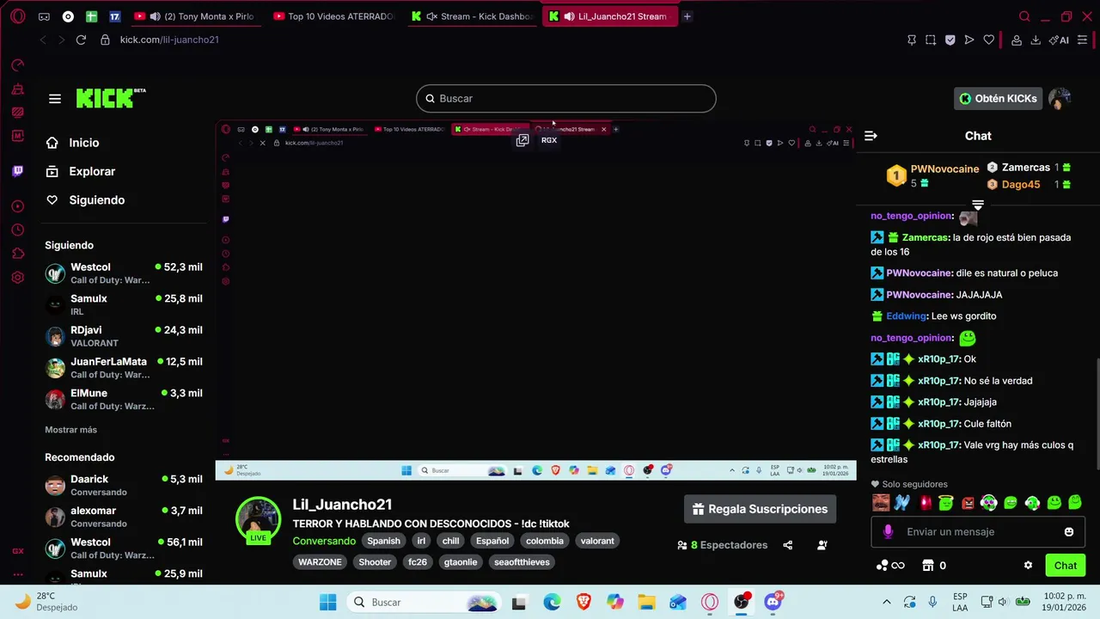1100x619 pixels.
Task: Click GX Corner icon in sidebar
Action: tap(18, 551)
